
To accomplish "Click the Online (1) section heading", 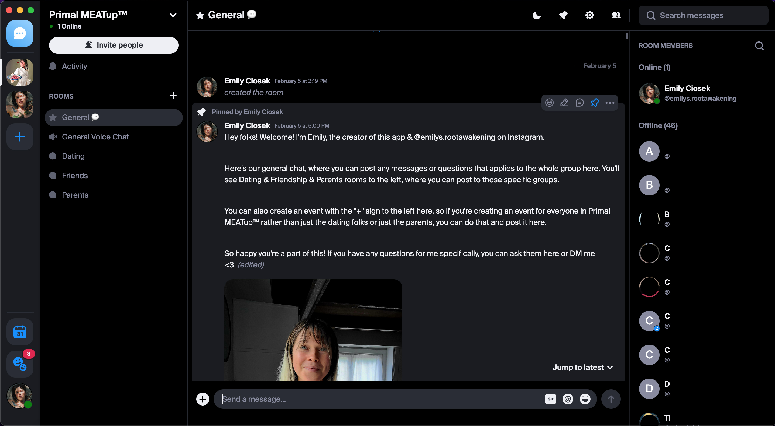I will coord(654,67).
